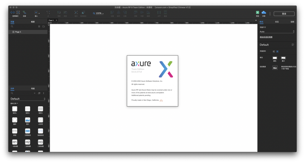Click the plus icon to add library

point(35,93)
